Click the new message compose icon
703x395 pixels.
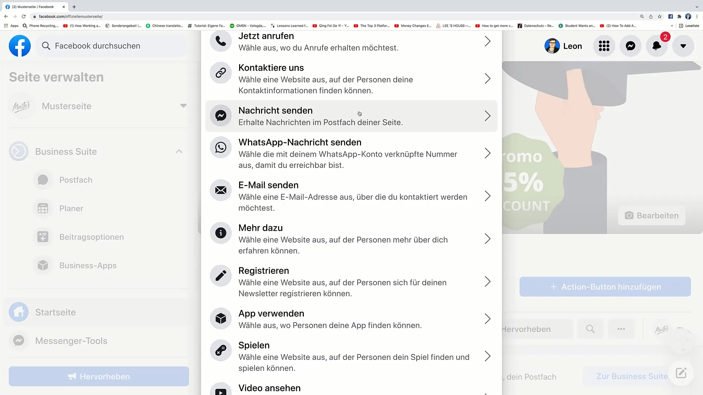click(x=681, y=373)
